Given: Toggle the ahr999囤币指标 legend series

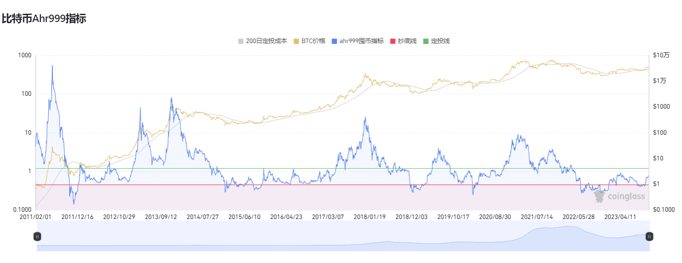Looking at the screenshot, I should click(358, 41).
